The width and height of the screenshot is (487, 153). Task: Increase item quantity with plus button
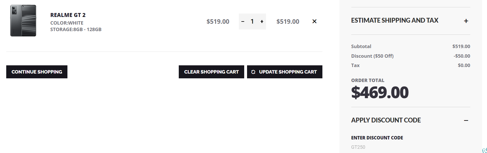tap(262, 21)
